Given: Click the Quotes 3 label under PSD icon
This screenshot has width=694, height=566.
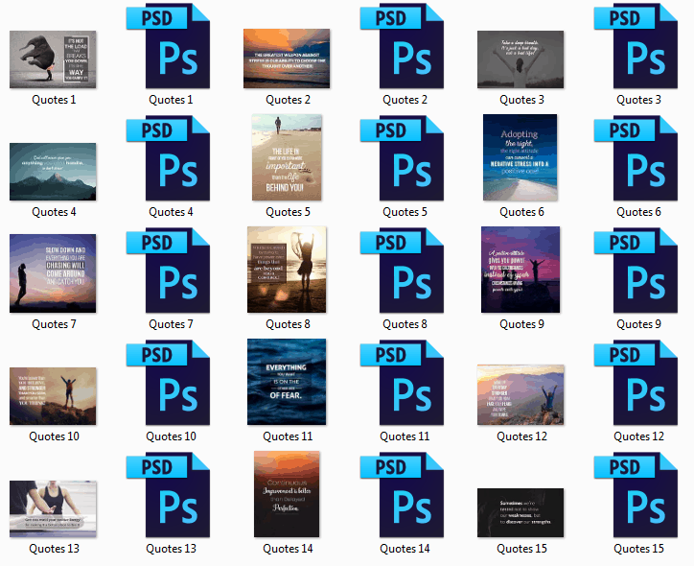Looking at the screenshot, I should (x=638, y=100).
